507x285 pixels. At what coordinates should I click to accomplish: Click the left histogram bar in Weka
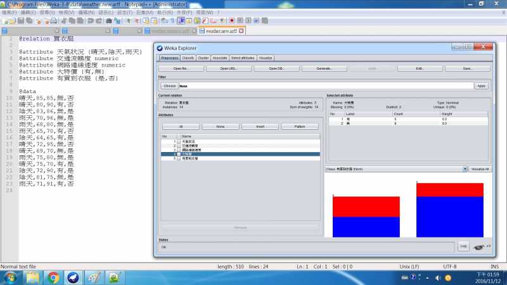pos(366,217)
